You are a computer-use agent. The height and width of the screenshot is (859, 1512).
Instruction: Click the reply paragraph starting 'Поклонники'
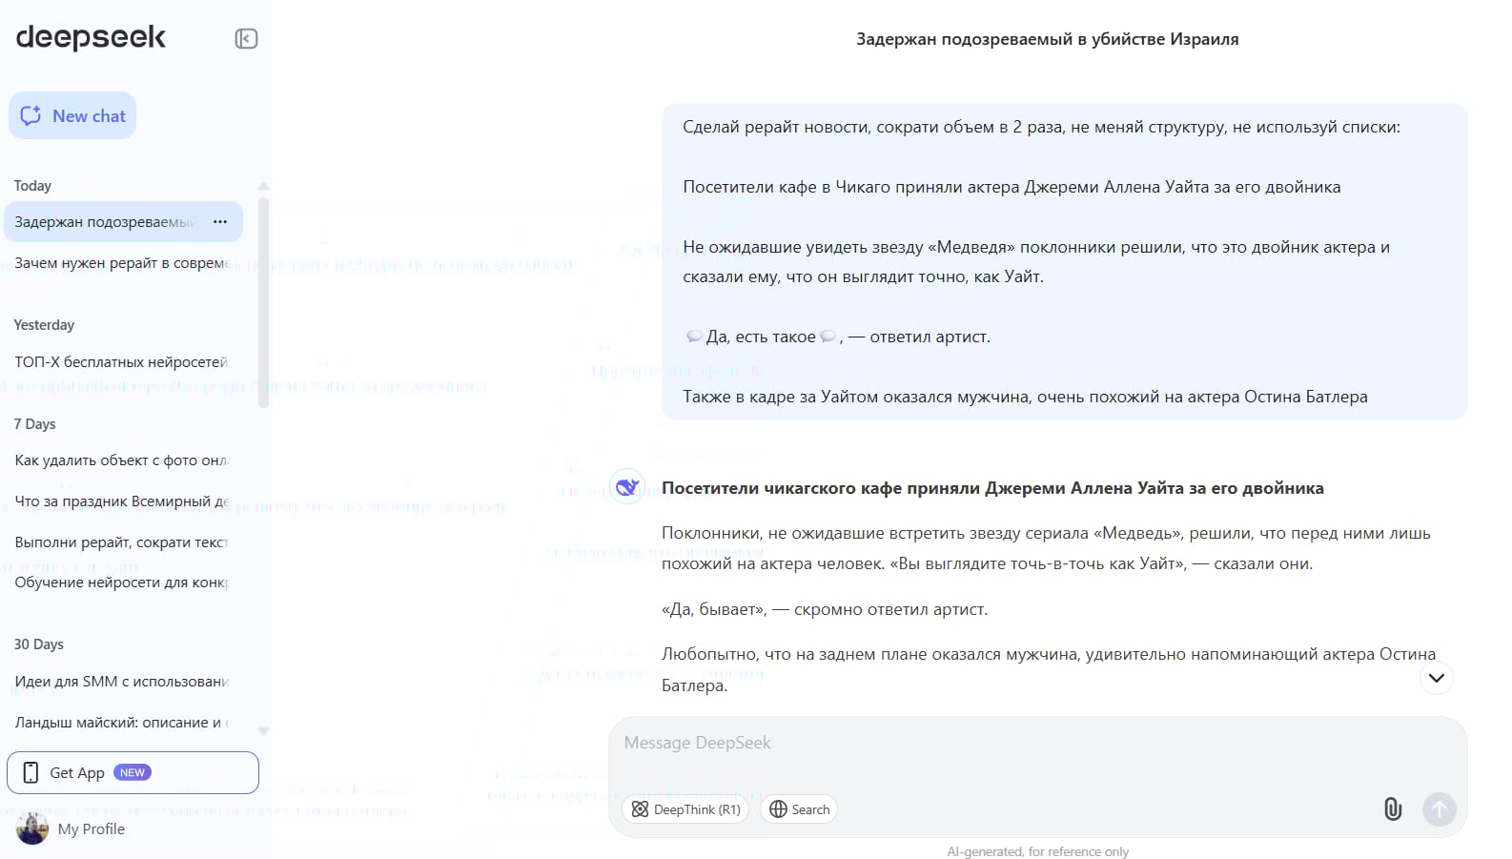point(1046,548)
